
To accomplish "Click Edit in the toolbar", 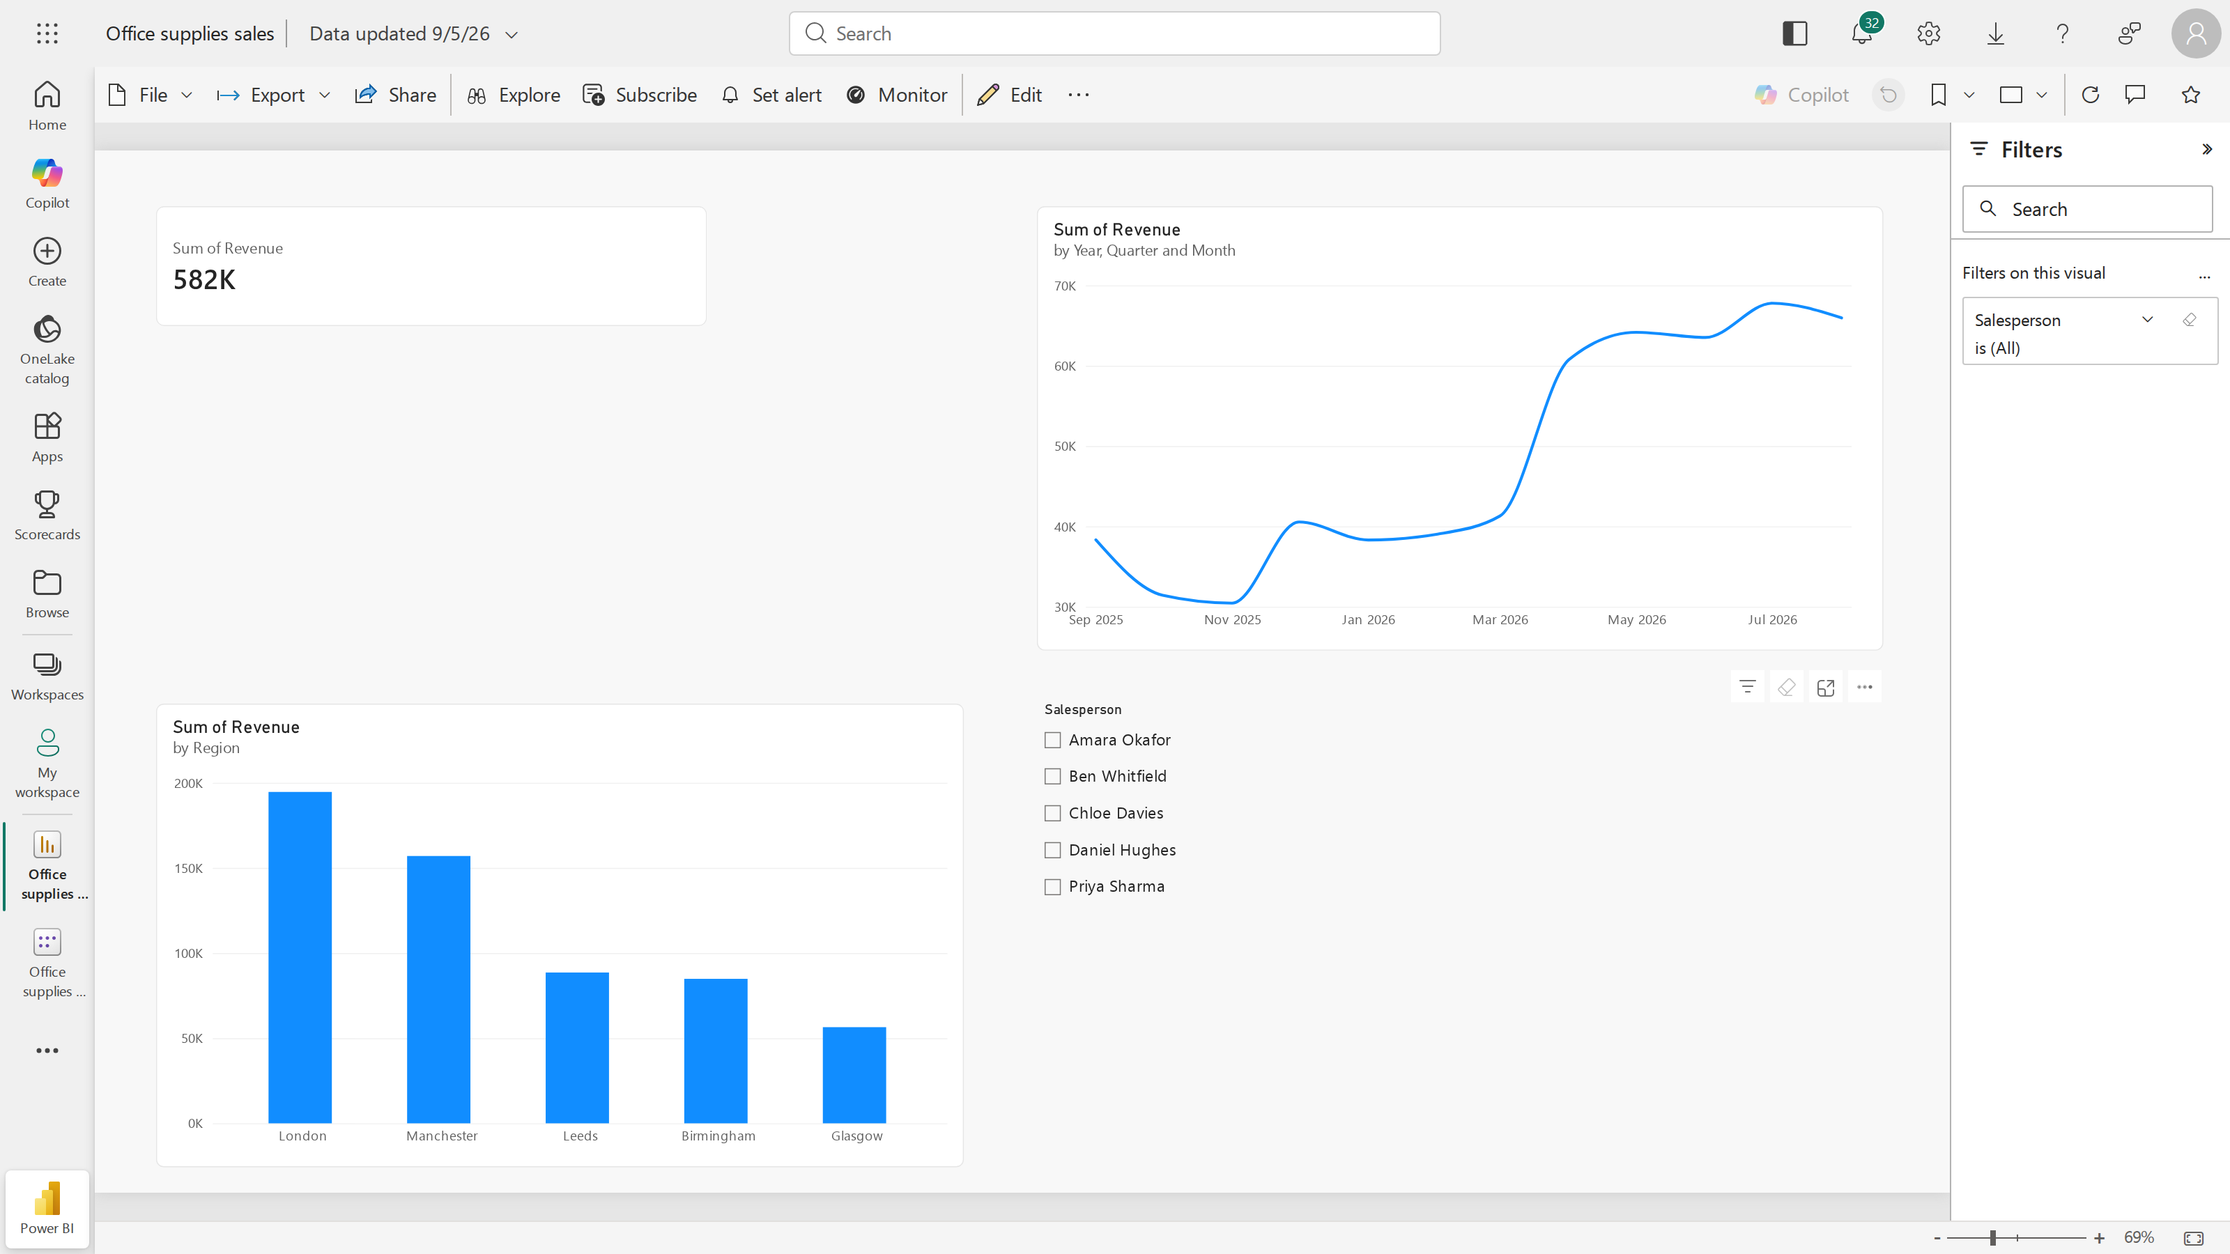I will 1009,95.
